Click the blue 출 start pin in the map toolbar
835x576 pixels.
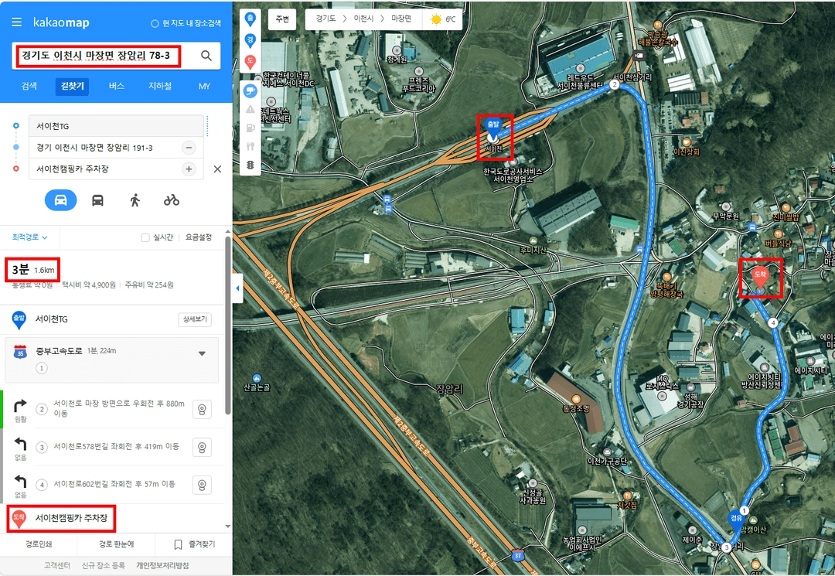point(250,19)
